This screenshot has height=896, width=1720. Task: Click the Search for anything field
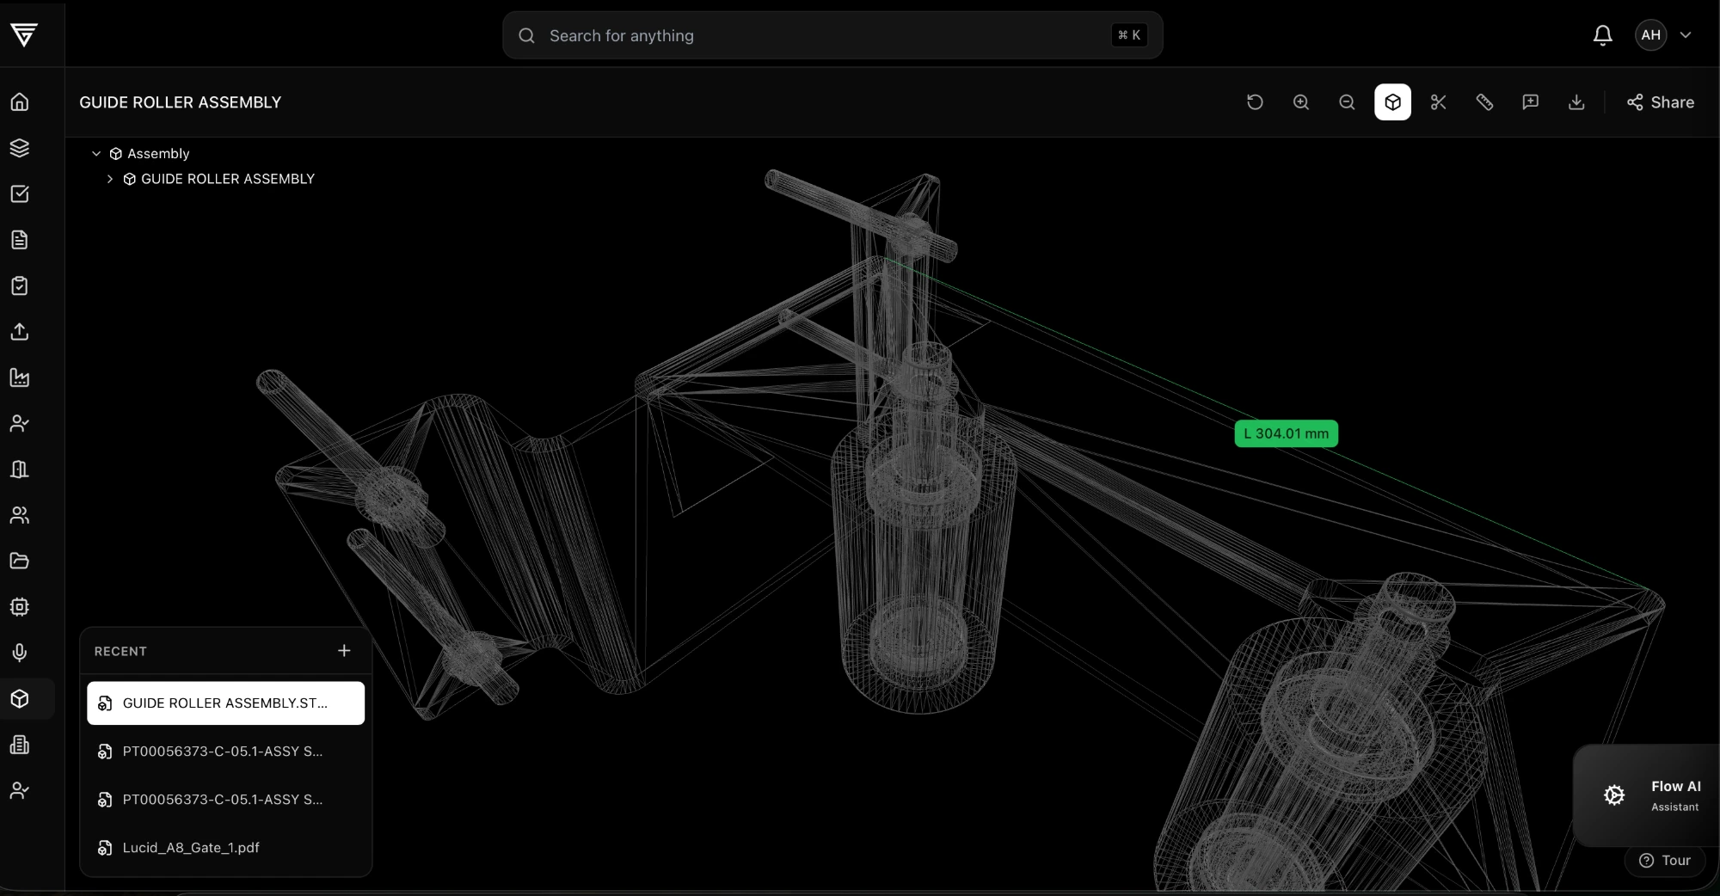[x=832, y=35]
